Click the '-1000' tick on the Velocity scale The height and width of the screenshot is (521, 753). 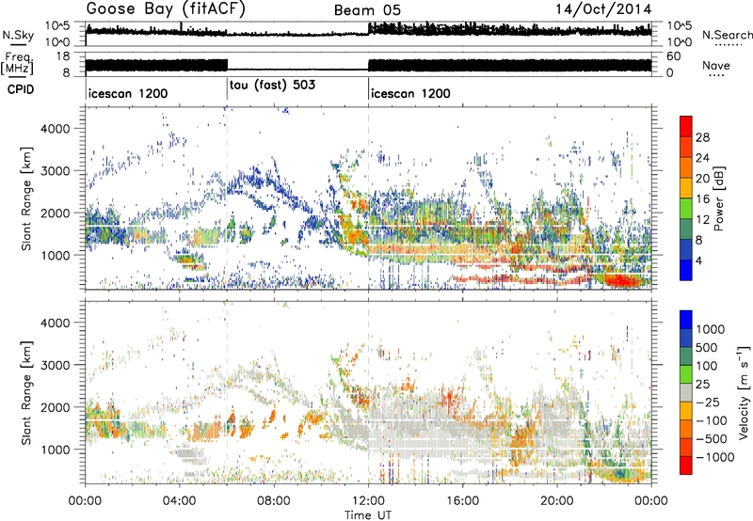pyautogui.click(x=715, y=457)
